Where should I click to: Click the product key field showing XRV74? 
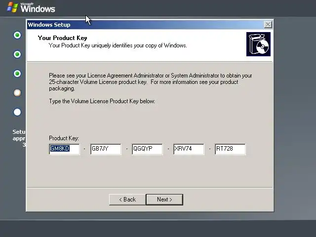pyautogui.click(x=189, y=149)
